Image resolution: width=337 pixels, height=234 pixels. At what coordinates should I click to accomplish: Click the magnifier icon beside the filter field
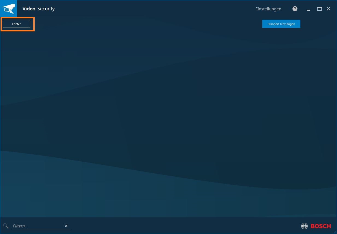[x=5, y=226]
